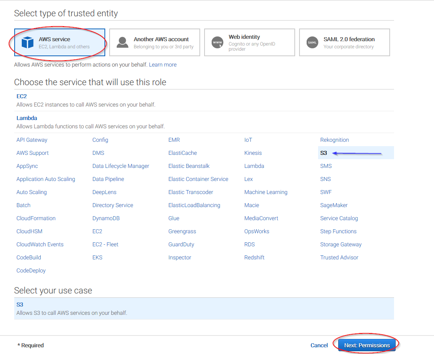Viewport: 434px width, 354px height.
Task: Select the RDS service
Action: coord(249,244)
